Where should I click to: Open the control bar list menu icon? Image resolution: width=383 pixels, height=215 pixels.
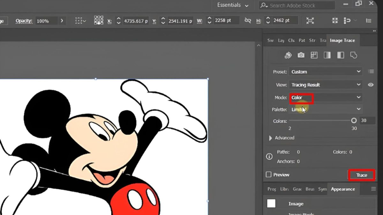369,21
